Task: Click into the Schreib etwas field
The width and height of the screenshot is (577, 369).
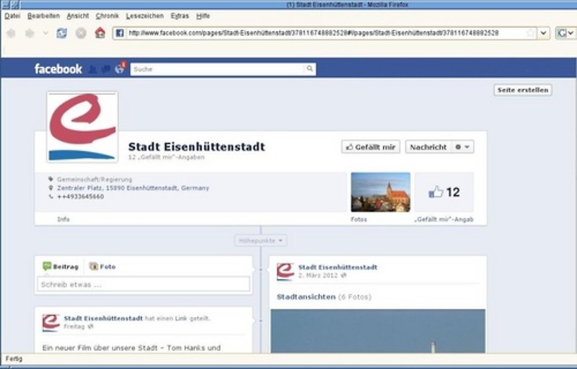Action: click(x=144, y=285)
